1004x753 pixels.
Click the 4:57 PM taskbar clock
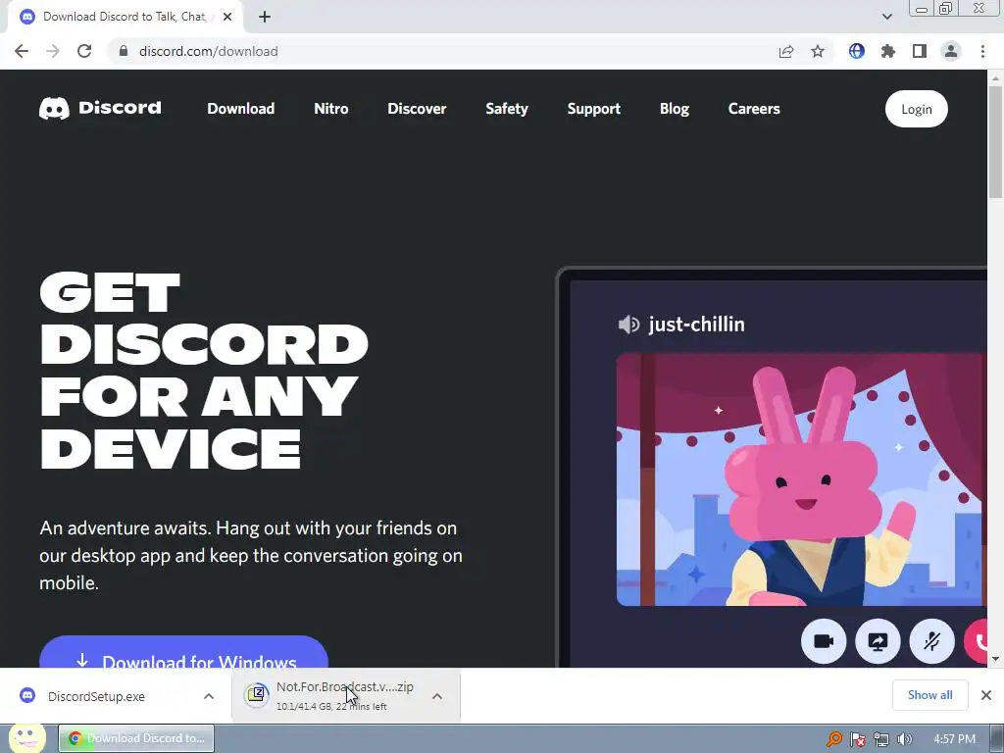click(954, 739)
